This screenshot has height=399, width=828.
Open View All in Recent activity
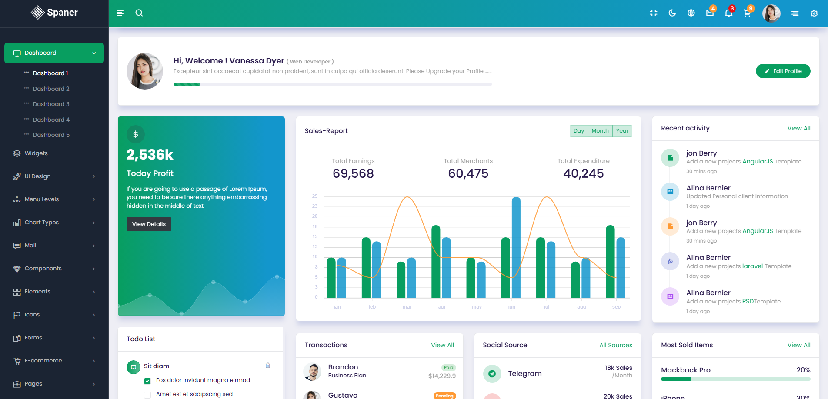(x=799, y=128)
